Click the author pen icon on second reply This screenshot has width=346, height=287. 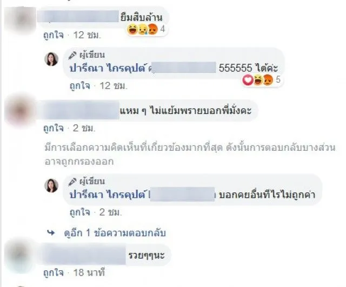[x=72, y=182]
